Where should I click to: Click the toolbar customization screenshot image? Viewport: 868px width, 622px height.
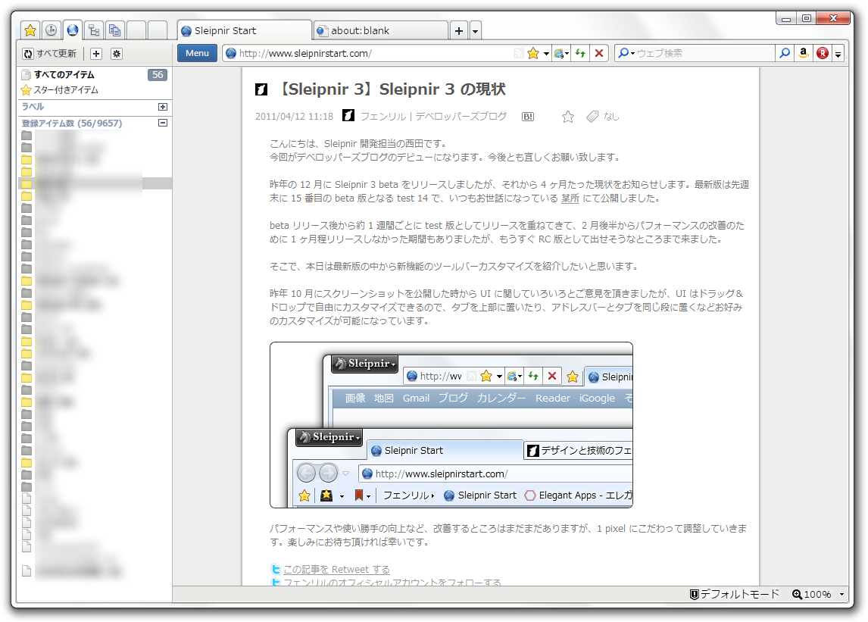[x=451, y=425]
